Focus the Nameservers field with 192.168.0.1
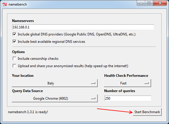The image size is (169, 124). coord(83,27)
